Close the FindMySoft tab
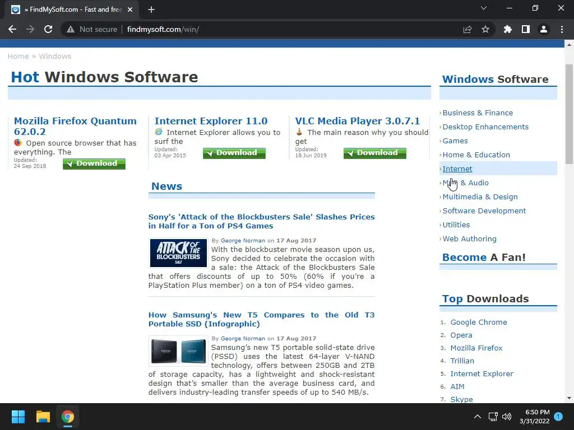Screen dimensions: 574x430 click(130, 10)
